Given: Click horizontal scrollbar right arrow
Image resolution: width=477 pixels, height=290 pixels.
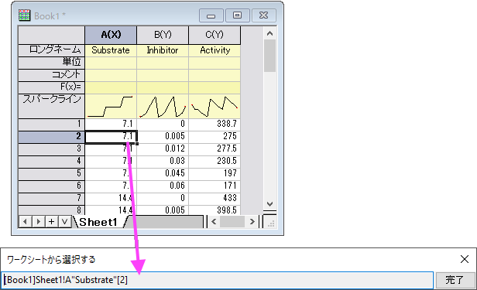Looking at the screenshot, I should point(252,222).
